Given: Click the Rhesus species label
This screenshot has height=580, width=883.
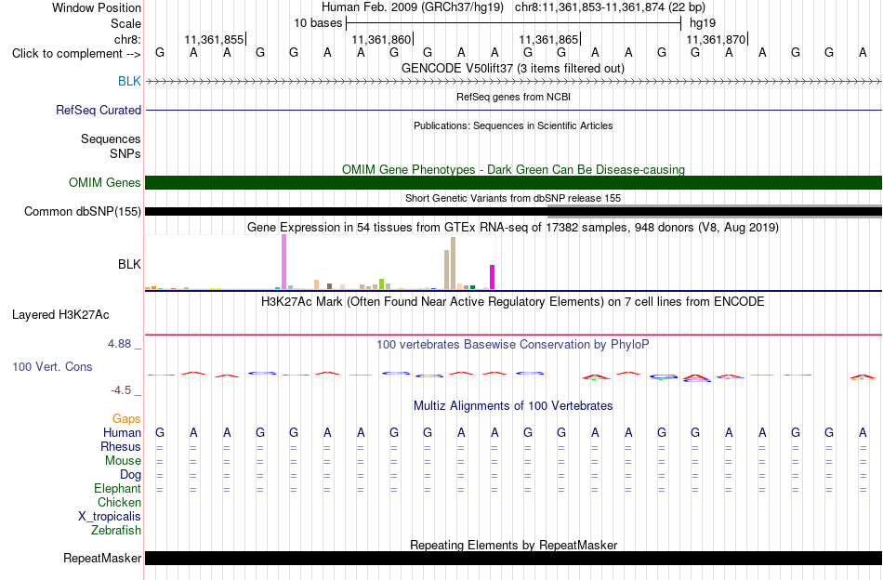Looking at the screenshot, I should [x=121, y=446].
